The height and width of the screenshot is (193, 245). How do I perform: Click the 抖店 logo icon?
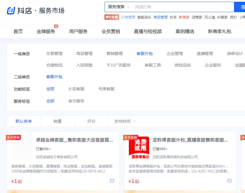11,10
